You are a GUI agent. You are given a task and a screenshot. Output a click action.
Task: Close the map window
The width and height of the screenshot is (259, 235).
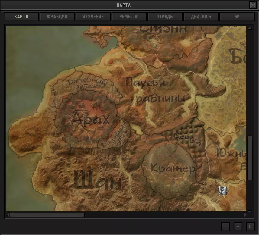[253, 5]
